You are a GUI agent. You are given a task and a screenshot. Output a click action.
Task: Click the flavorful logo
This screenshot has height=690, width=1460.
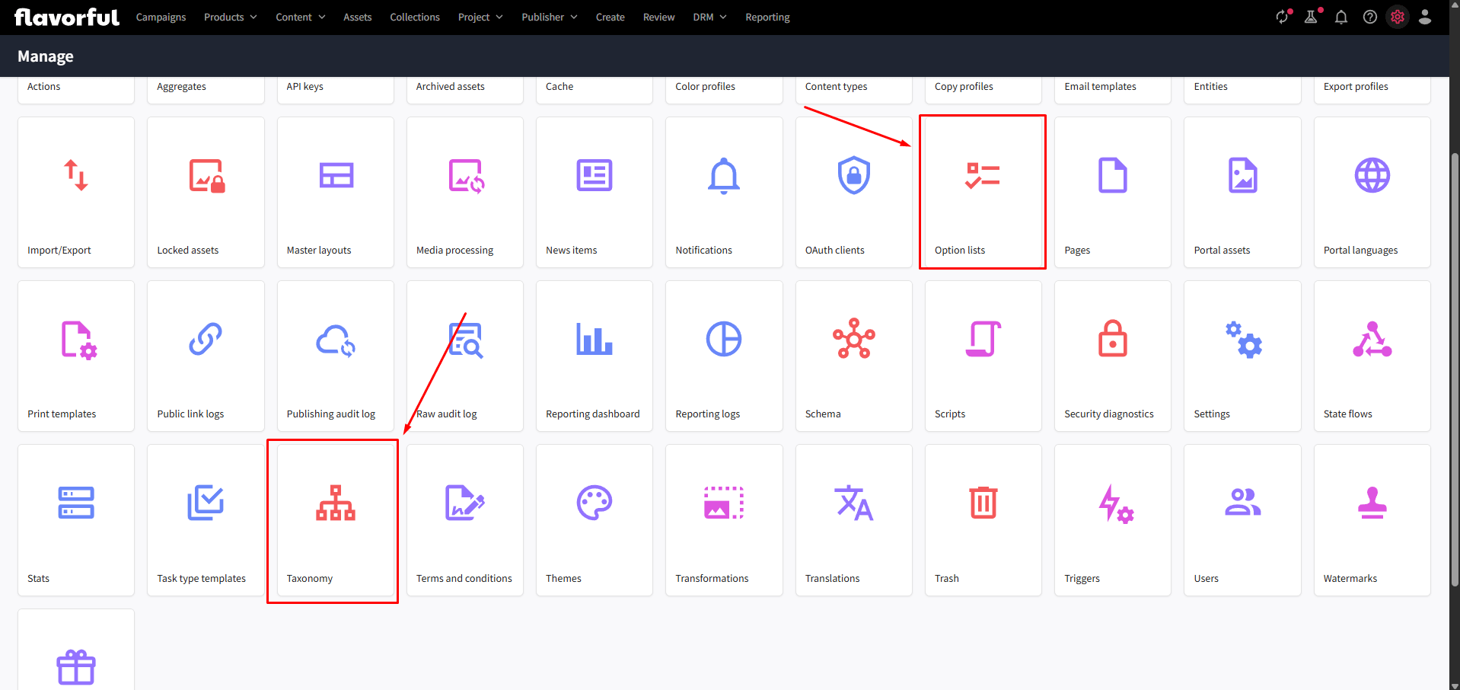click(67, 17)
